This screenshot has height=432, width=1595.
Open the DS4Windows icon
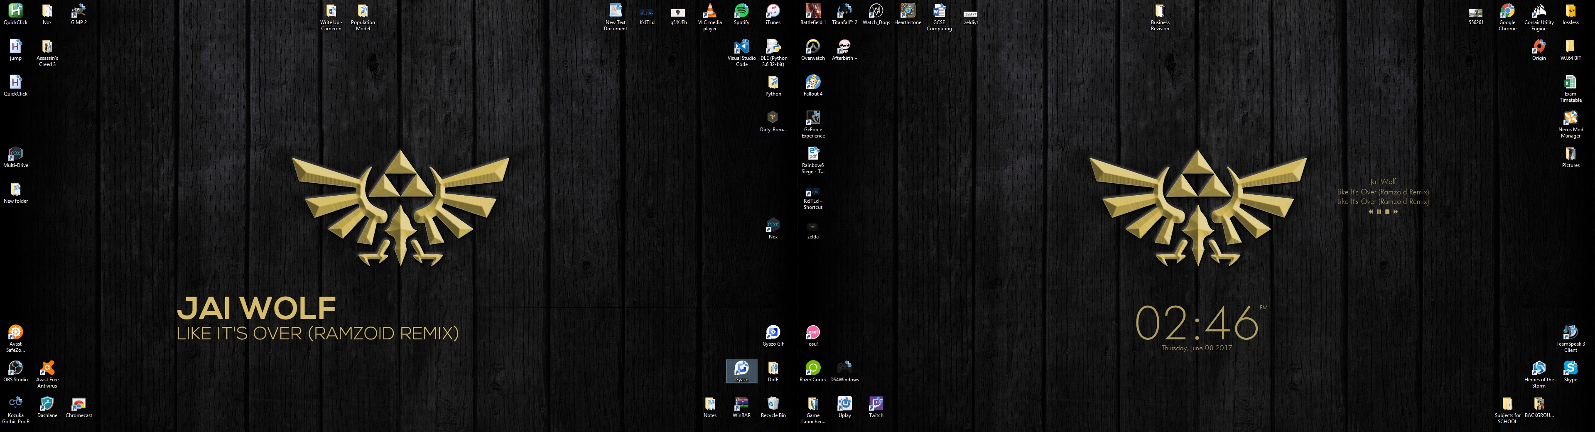click(844, 372)
